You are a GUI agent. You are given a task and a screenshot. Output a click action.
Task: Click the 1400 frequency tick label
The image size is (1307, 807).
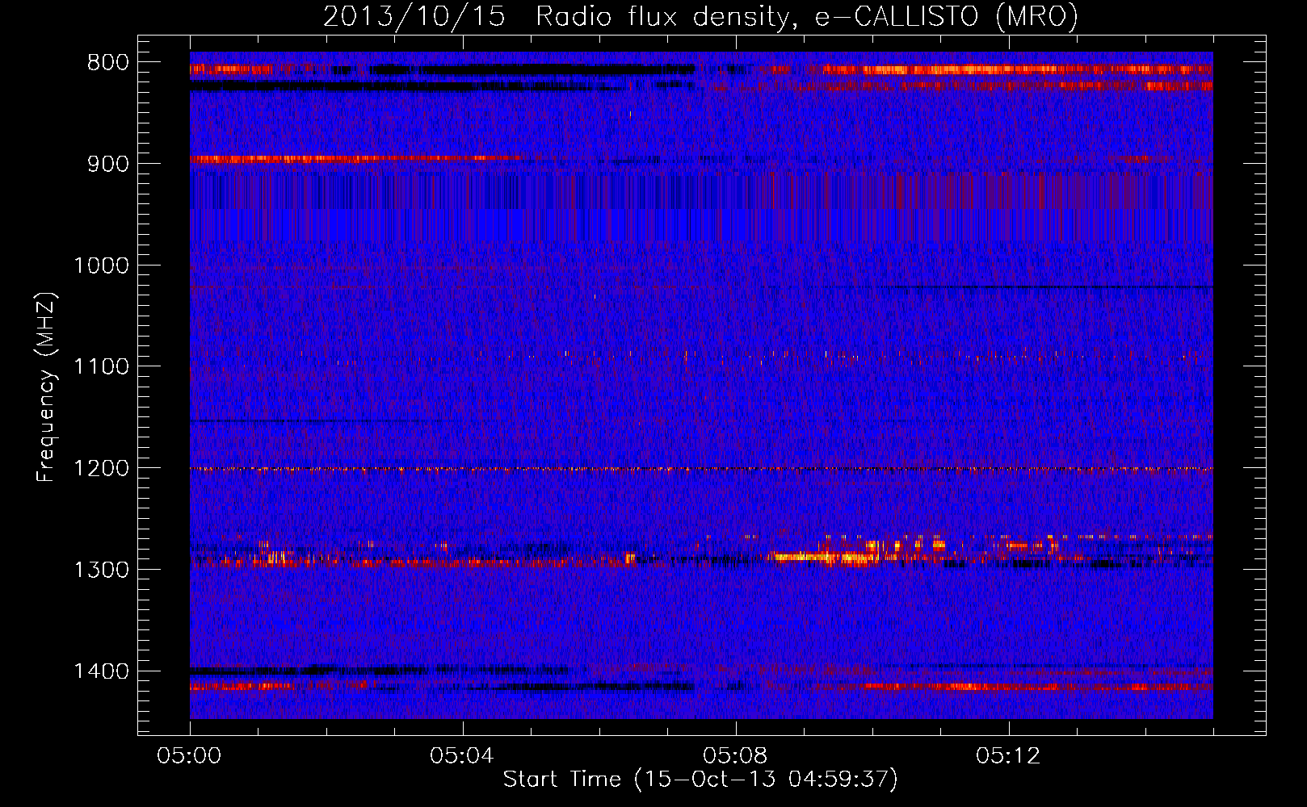pyautogui.click(x=101, y=671)
